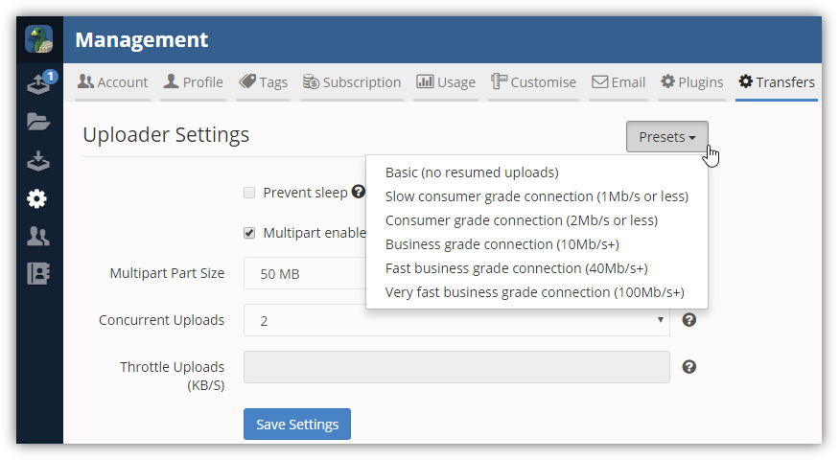Open the upload tray sidebar icon

coord(38,83)
